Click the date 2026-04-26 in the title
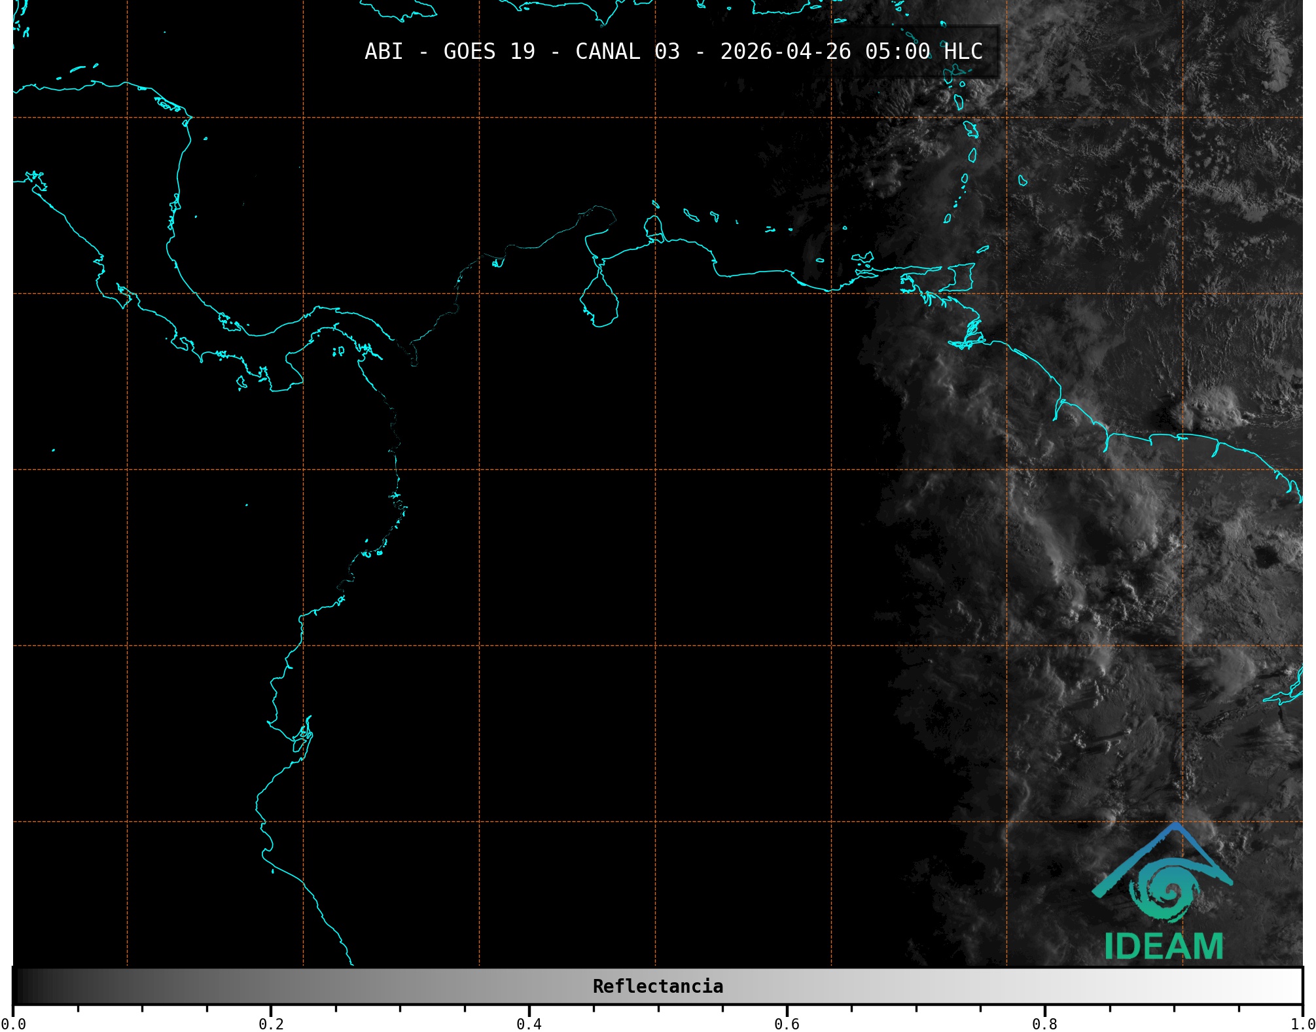The image size is (1316, 1032). pyautogui.click(x=785, y=51)
